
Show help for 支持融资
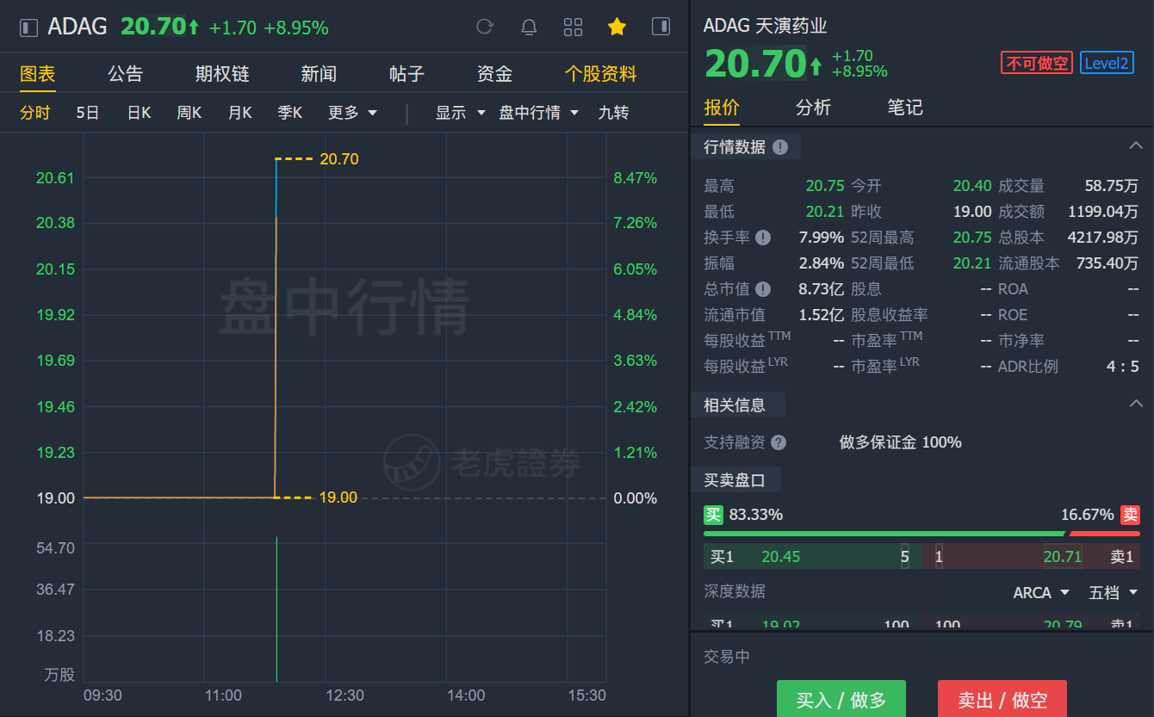(x=779, y=442)
